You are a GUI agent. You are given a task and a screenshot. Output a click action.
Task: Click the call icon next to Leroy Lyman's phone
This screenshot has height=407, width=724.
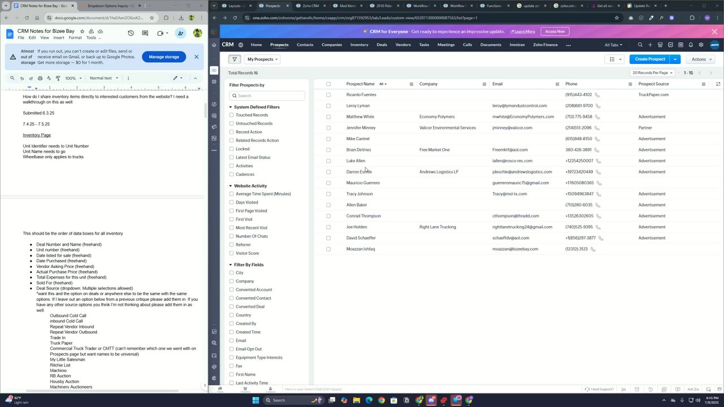click(x=598, y=106)
